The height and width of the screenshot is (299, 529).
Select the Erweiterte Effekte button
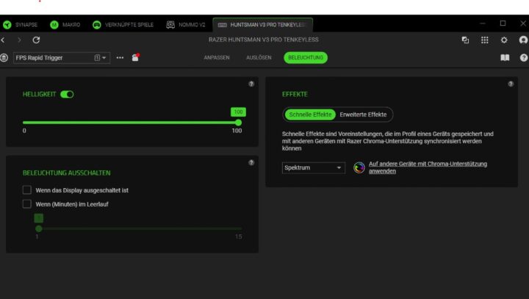(x=364, y=115)
